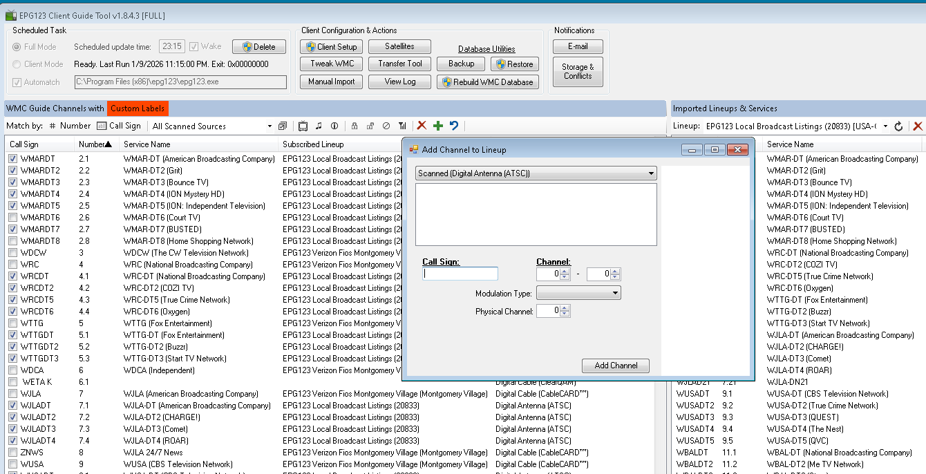Click the Call Sign column header
Image resolution: width=926 pixels, height=474 pixels.
[x=39, y=144]
